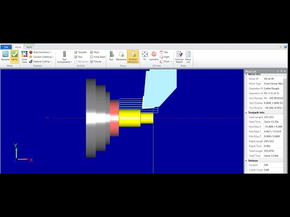Select Coolant value Off

266,165
